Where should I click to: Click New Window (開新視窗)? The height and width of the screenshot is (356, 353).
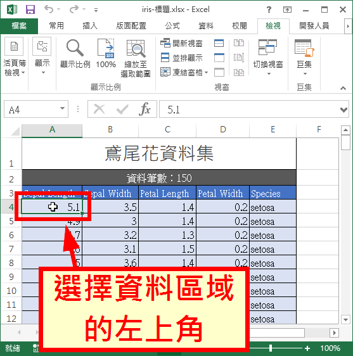tap(181, 43)
